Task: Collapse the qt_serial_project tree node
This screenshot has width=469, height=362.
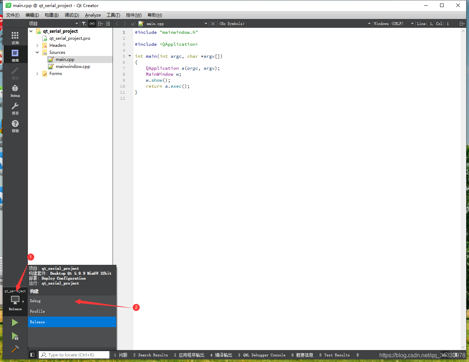Action: [x=31, y=31]
